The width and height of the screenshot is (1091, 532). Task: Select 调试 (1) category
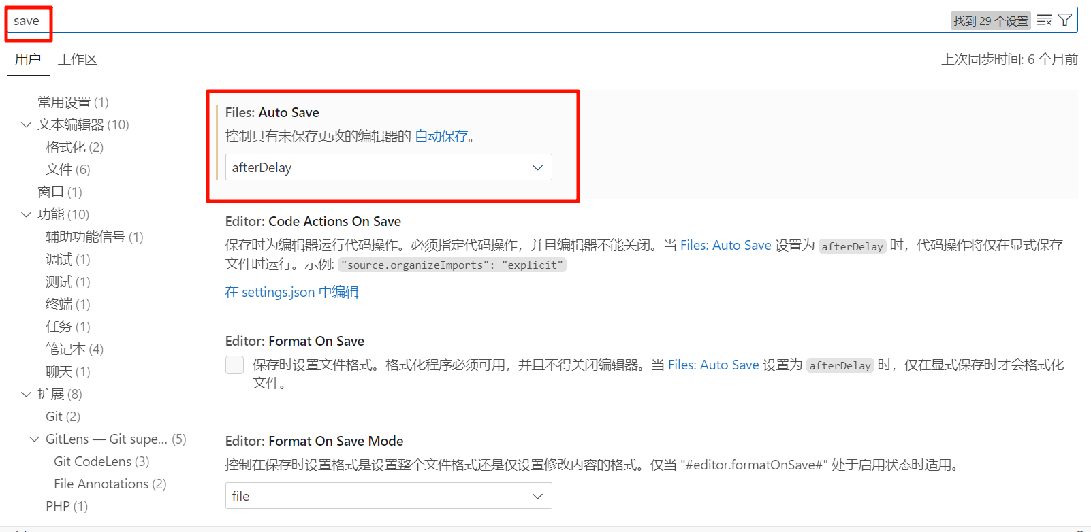[x=67, y=259]
